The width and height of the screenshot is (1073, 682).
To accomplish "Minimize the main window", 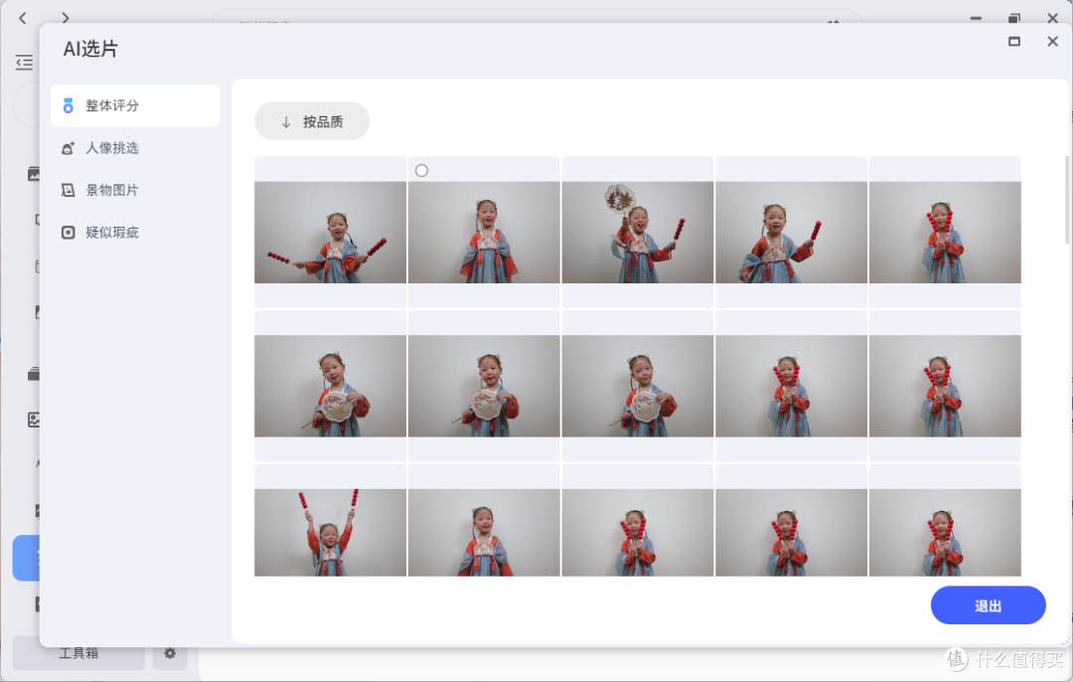I will coord(976,18).
